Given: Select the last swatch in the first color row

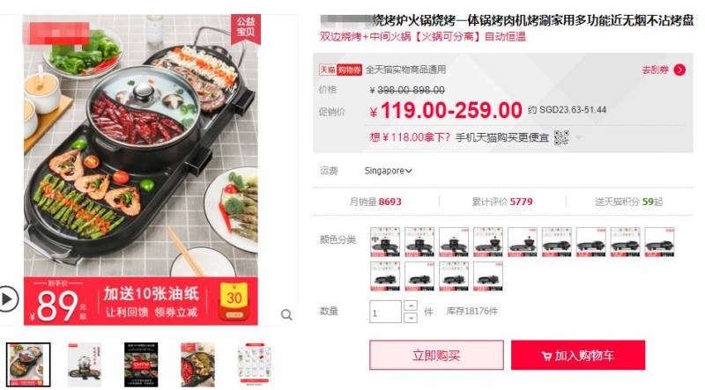Looking at the screenshot, I should coord(659,242).
